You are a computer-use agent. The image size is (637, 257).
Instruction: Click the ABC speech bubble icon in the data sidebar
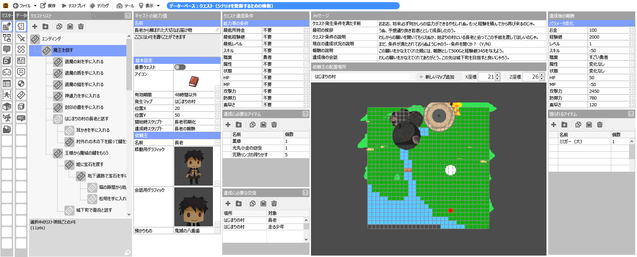coord(21,118)
